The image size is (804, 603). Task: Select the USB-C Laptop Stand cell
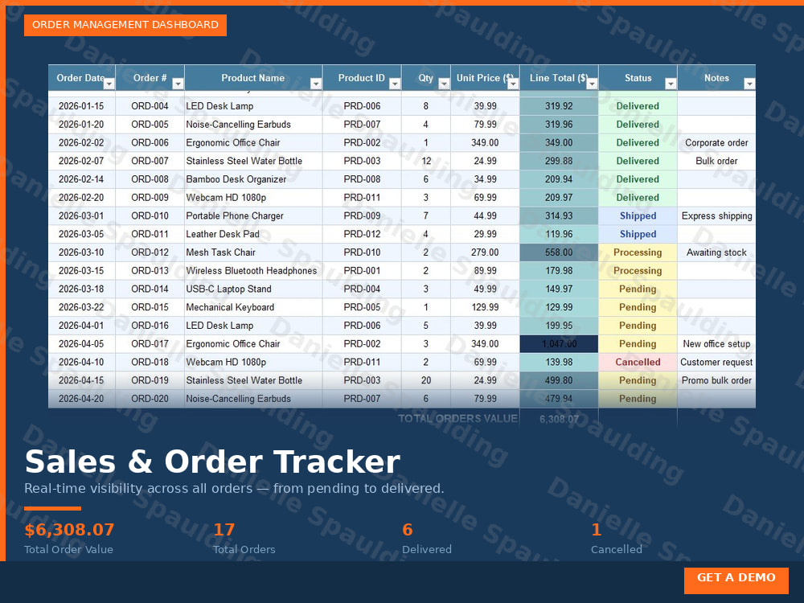(x=253, y=289)
